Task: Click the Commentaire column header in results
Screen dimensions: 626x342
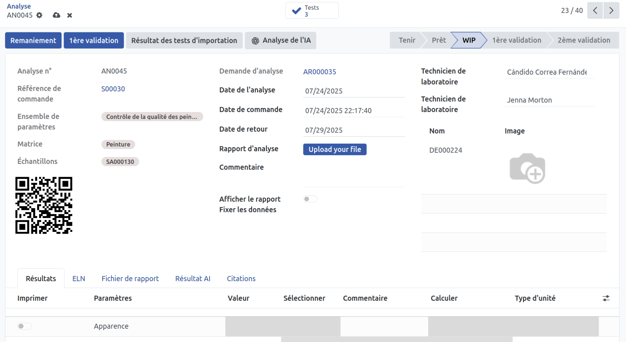Action: pyautogui.click(x=365, y=298)
